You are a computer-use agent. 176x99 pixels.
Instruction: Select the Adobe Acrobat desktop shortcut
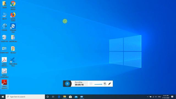[4, 62]
